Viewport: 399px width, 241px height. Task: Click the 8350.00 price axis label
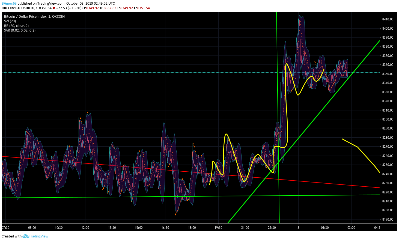pyautogui.click(x=388, y=74)
